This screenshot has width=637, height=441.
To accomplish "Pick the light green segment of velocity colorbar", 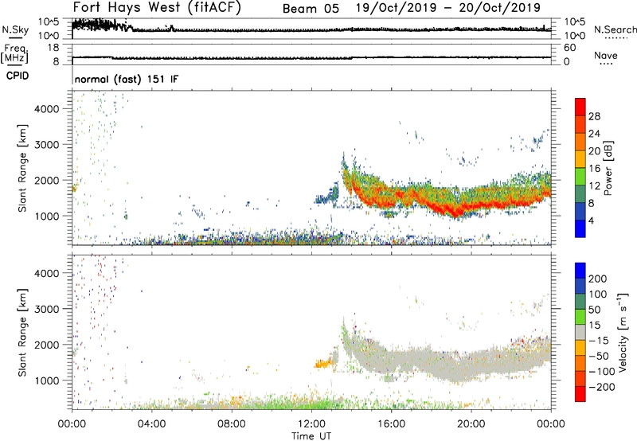I will [580, 317].
